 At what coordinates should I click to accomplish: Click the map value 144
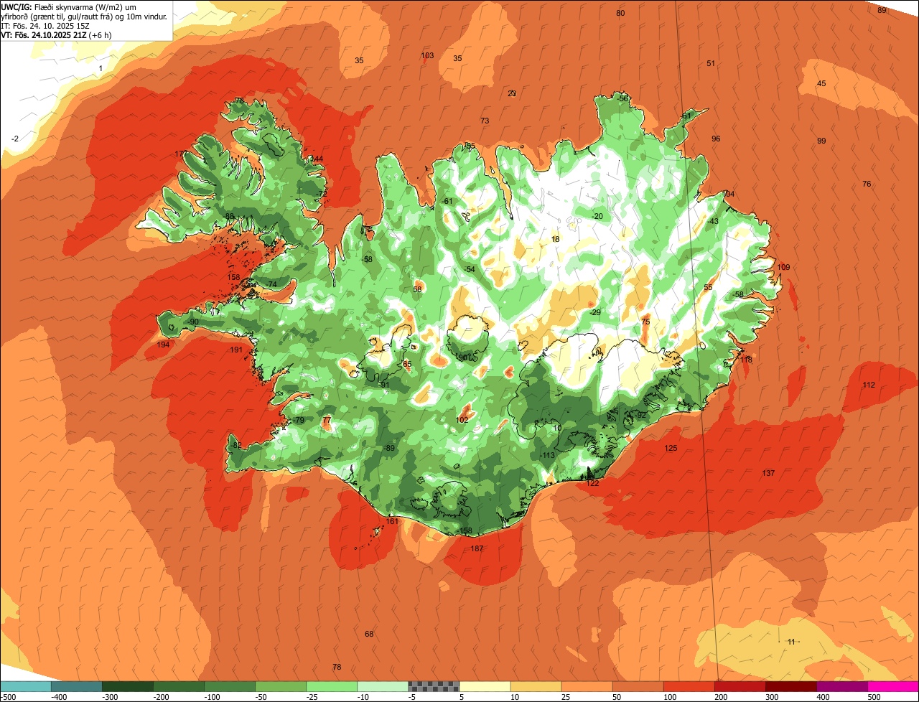click(x=317, y=159)
